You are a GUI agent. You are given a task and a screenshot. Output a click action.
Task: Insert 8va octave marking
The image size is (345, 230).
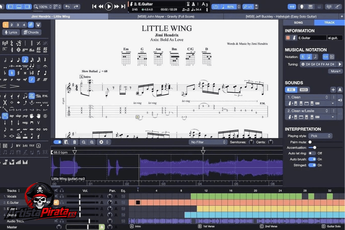tap(25, 50)
